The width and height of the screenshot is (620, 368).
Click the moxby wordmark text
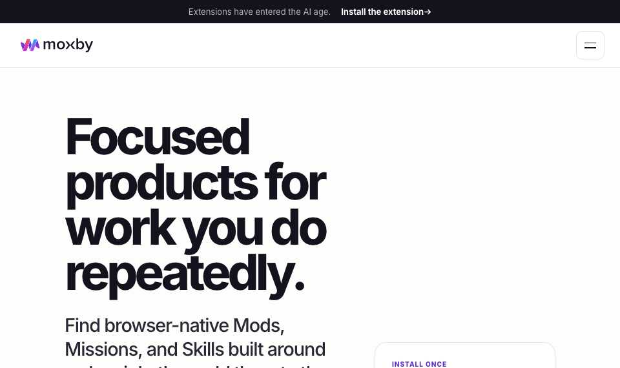[x=68, y=45]
